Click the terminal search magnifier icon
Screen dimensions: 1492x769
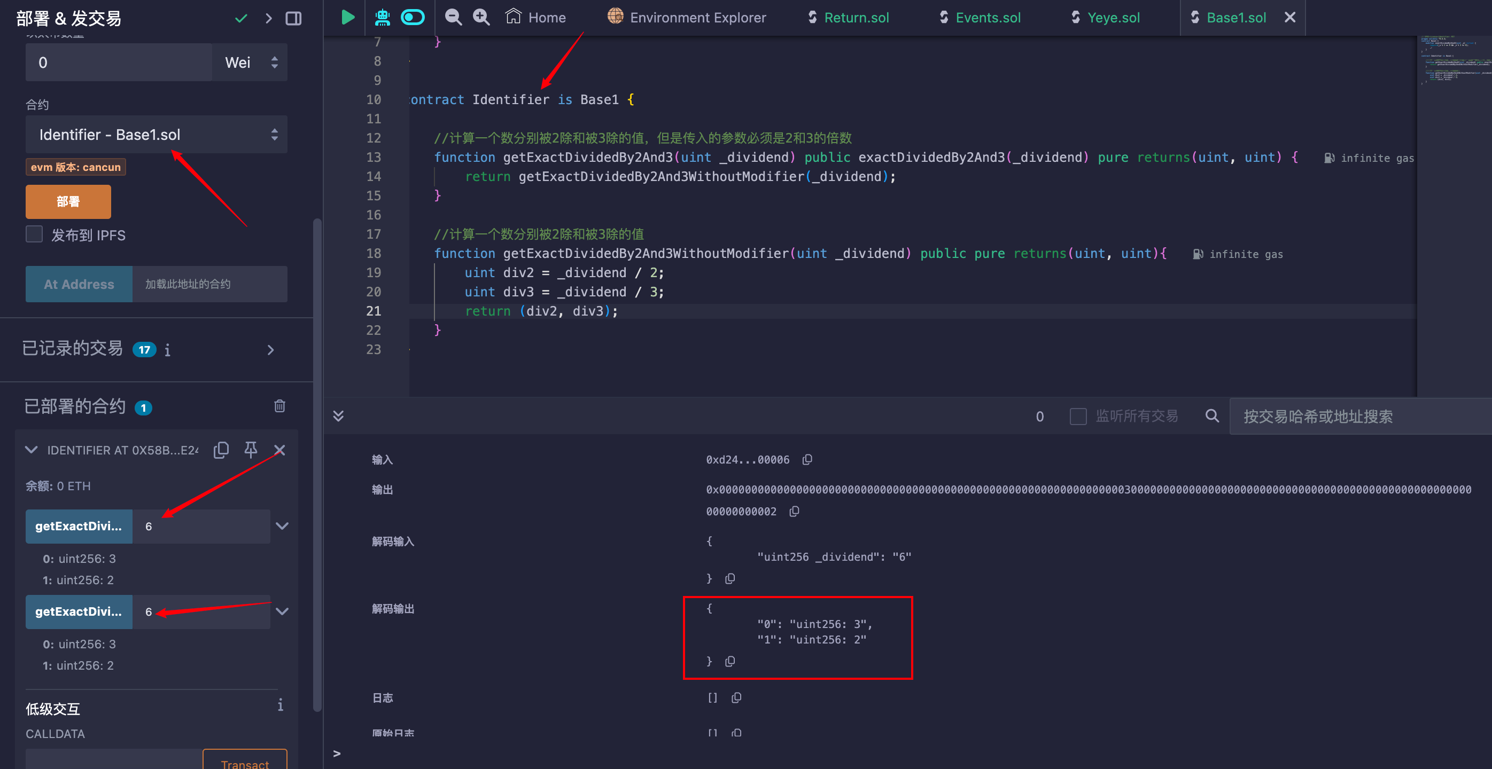(1211, 415)
